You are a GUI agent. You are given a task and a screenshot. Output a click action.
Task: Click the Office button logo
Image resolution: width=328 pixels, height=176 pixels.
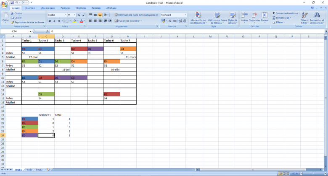click(5, 3)
